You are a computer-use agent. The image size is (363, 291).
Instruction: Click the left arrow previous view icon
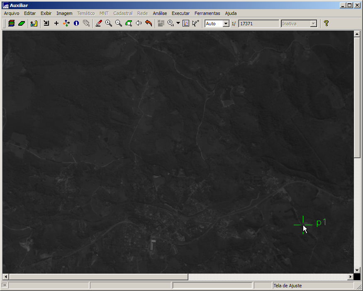[x=139, y=24]
